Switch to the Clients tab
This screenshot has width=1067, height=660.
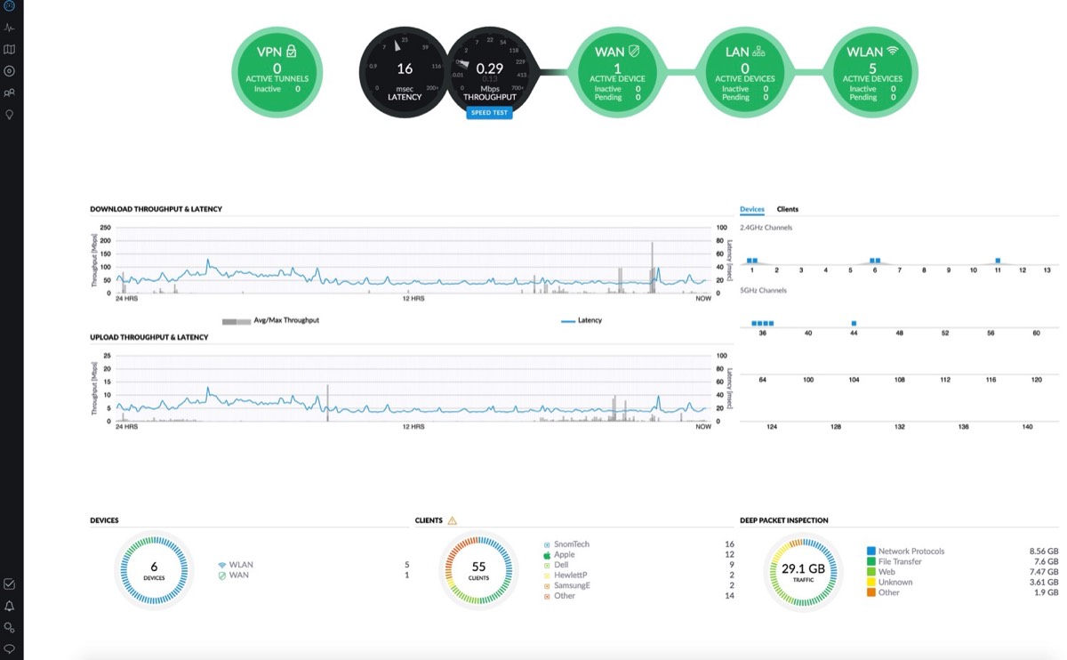coord(787,209)
